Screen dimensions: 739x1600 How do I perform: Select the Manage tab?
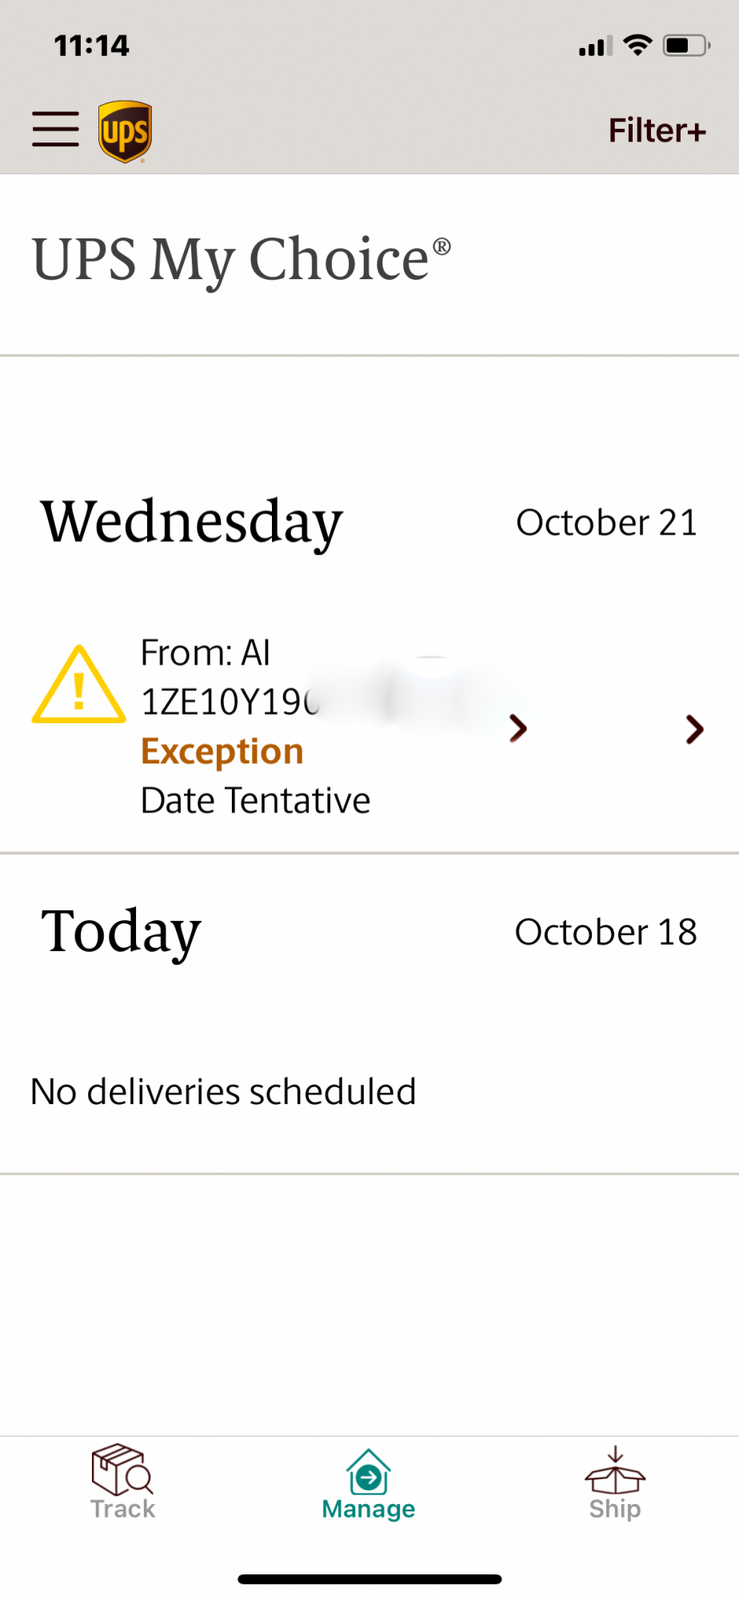369,1484
